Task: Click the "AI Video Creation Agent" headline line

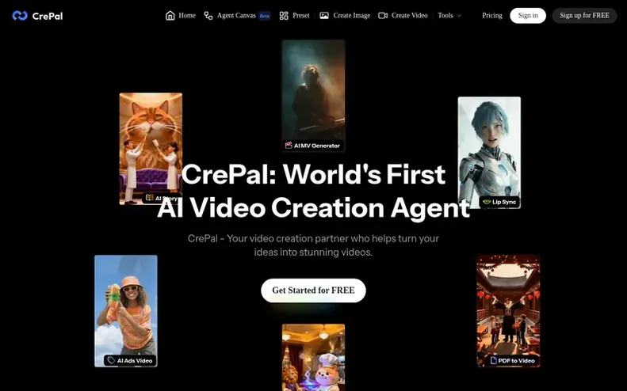Action: tap(313, 207)
